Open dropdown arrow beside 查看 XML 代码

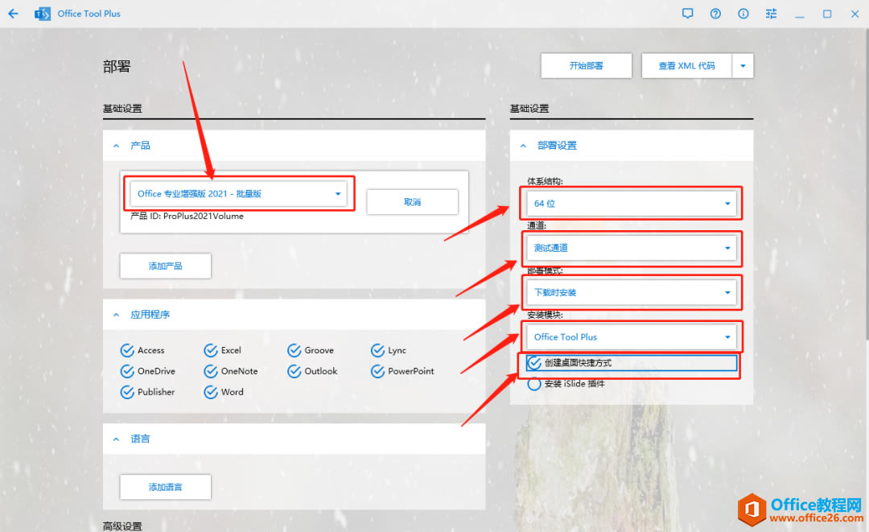pos(743,66)
